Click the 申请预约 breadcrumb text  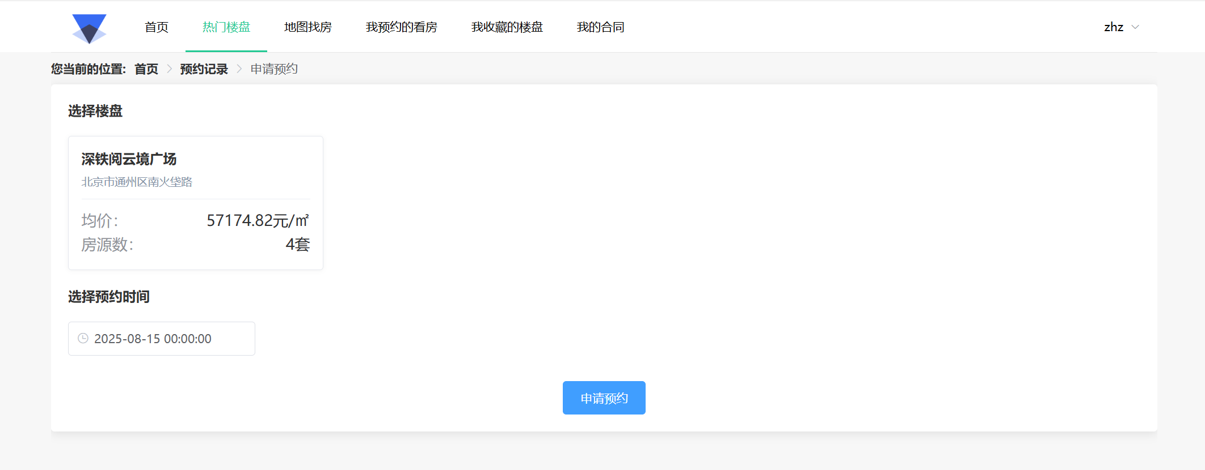tap(274, 69)
